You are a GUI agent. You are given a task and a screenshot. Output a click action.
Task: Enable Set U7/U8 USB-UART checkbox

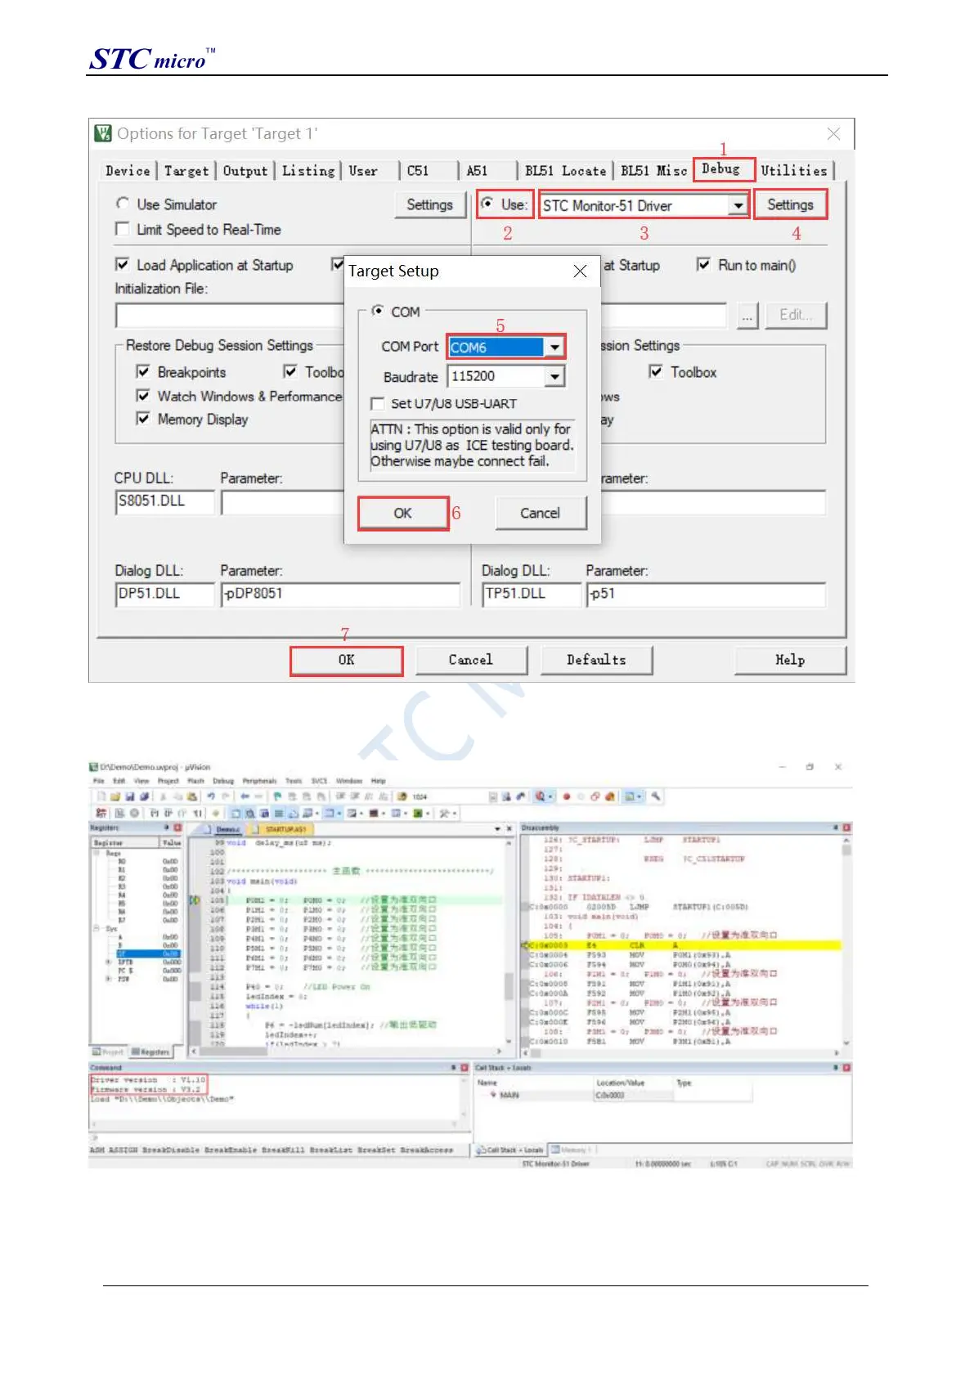point(378,404)
